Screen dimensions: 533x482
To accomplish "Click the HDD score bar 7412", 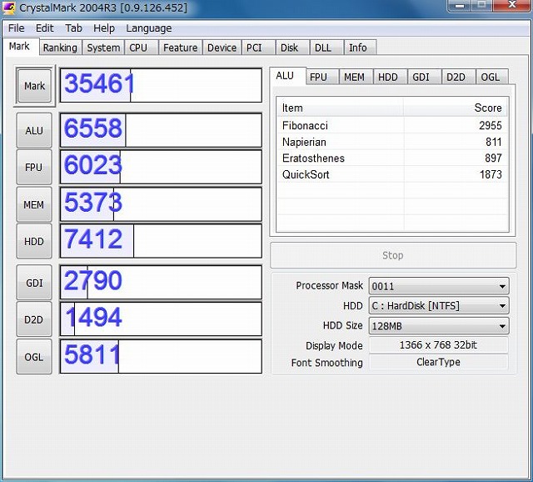I will point(161,241).
